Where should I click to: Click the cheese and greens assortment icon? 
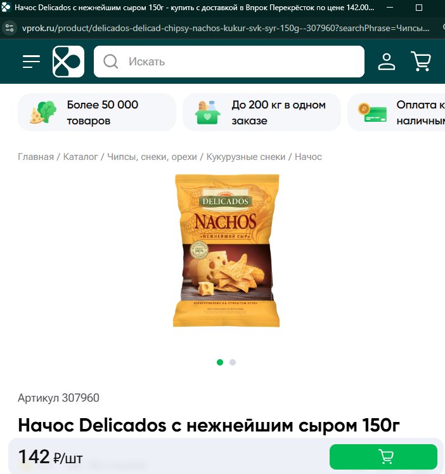tap(43, 112)
